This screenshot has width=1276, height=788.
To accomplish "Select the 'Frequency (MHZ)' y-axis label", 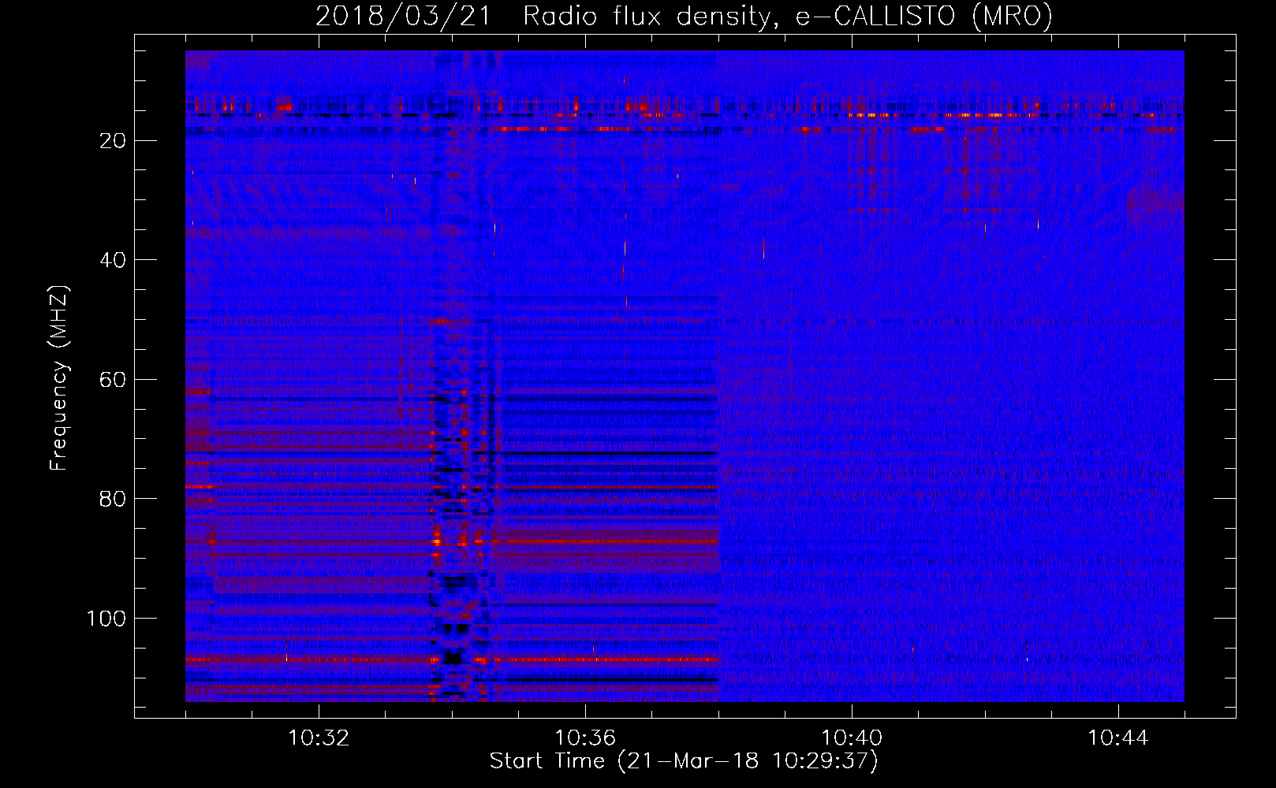I will point(59,377).
